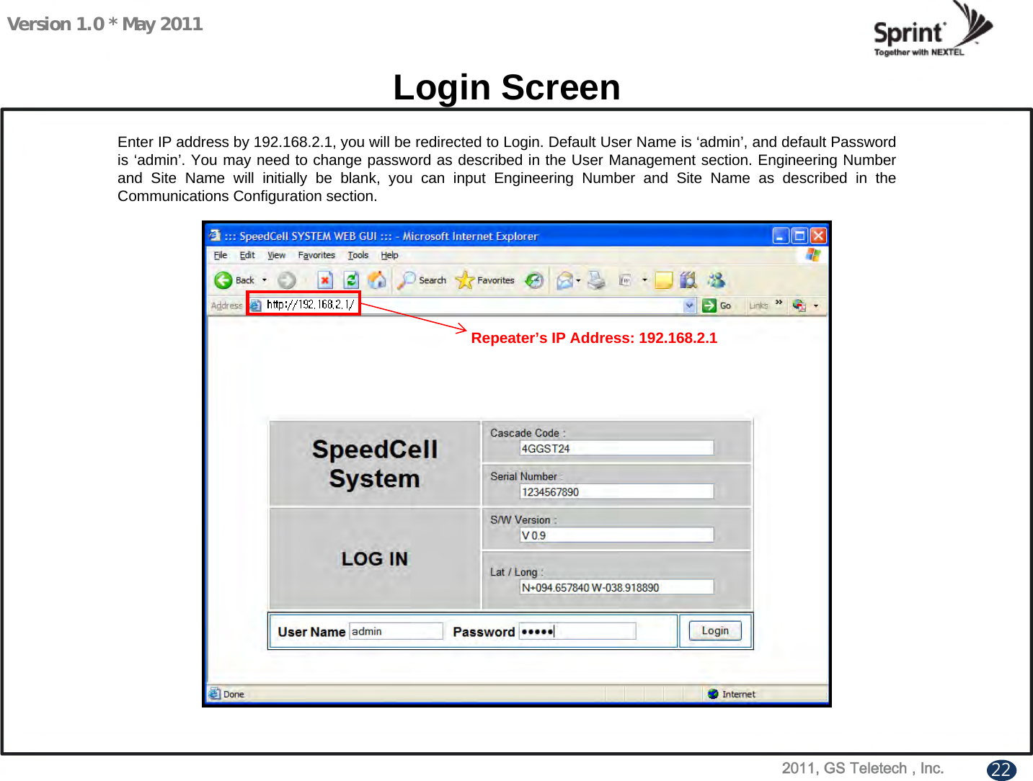1033x781 pixels.
Task: Open the dropdown arrow right of Links
Action: point(816,305)
